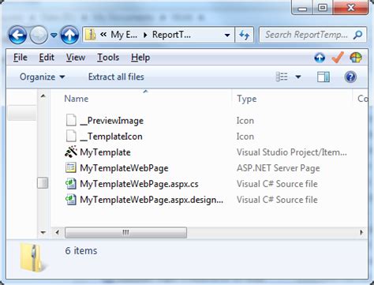Image resolution: width=374 pixels, height=285 pixels.
Task: Open the view options dropdown arrow
Action: click(x=298, y=77)
